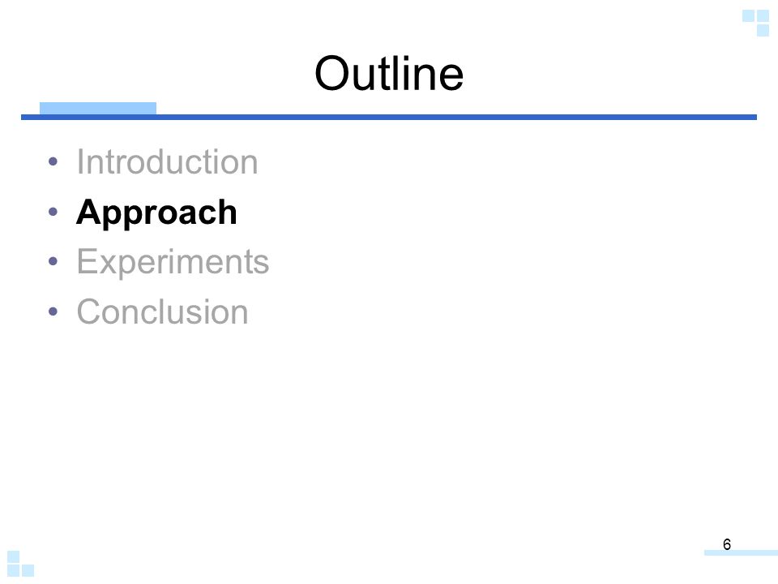778x584 pixels.
Task: Choose the Experiments outline entry
Action: 173,262
